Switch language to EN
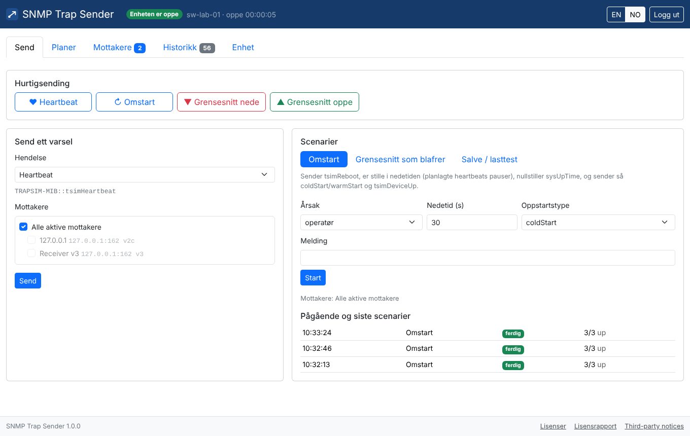 point(616,15)
